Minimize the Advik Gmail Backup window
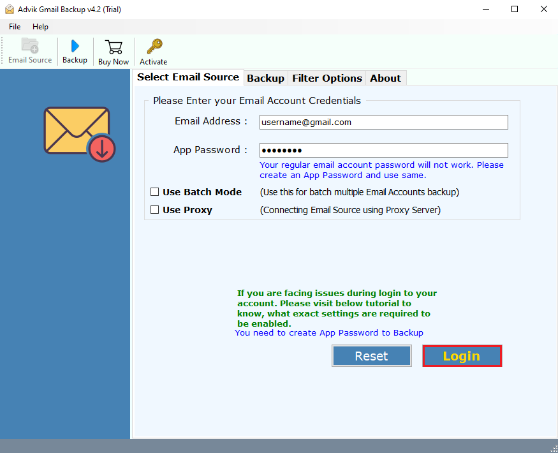The height and width of the screenshot is (453, 558). 486,10
